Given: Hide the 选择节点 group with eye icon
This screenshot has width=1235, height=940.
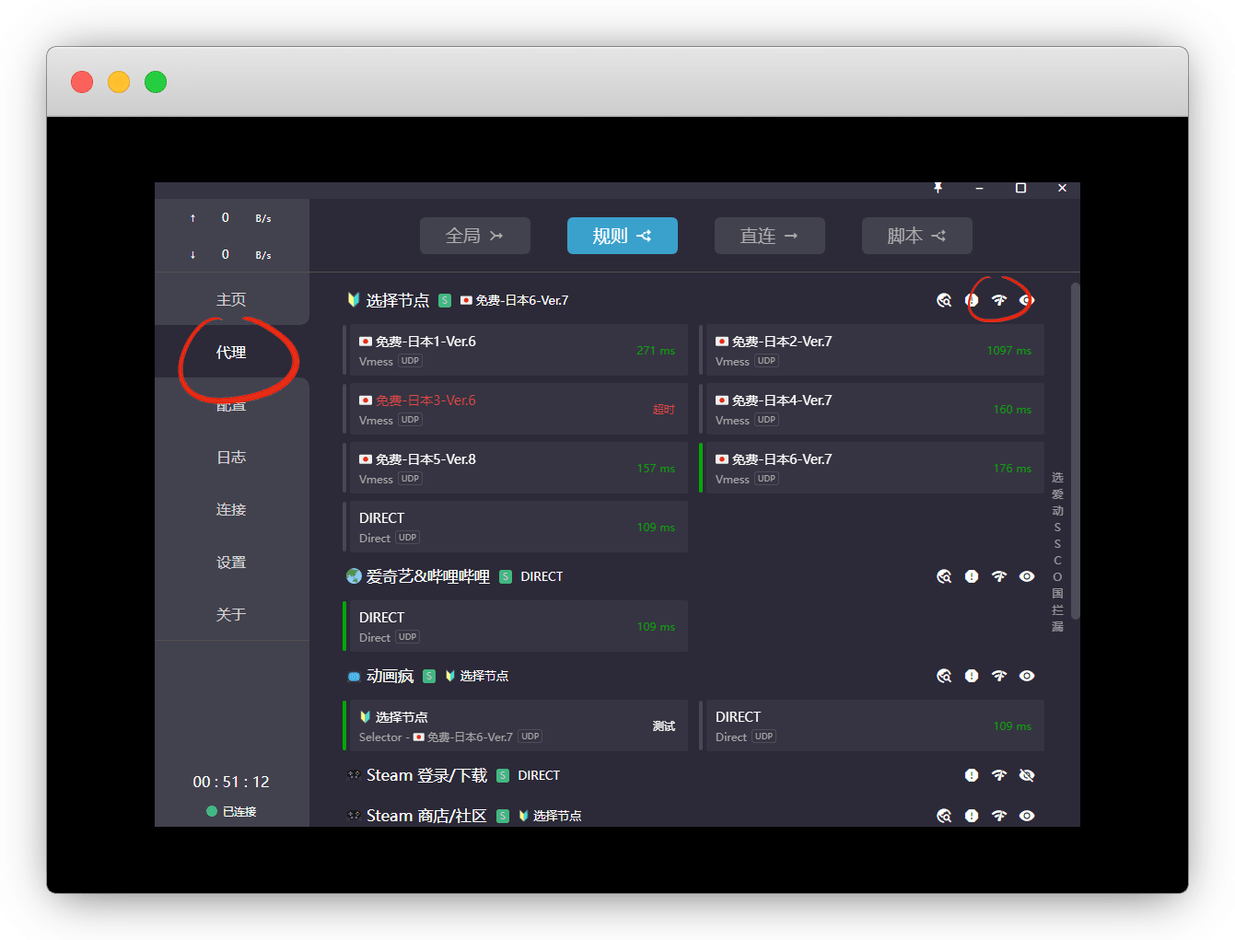Looking at the screenshot, I should tap(1027, 300).
